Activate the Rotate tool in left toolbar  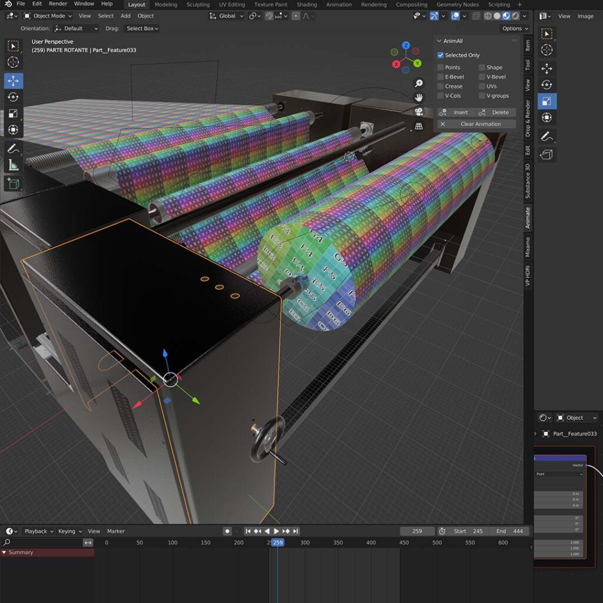[13, 97]
